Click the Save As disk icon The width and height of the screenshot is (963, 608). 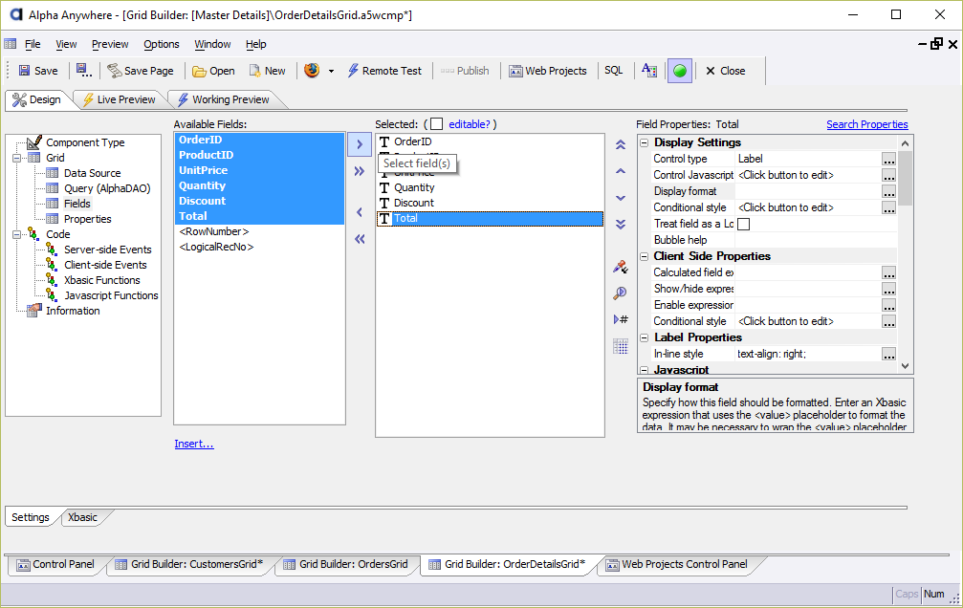pyautogui.click(x=83, y=71)
